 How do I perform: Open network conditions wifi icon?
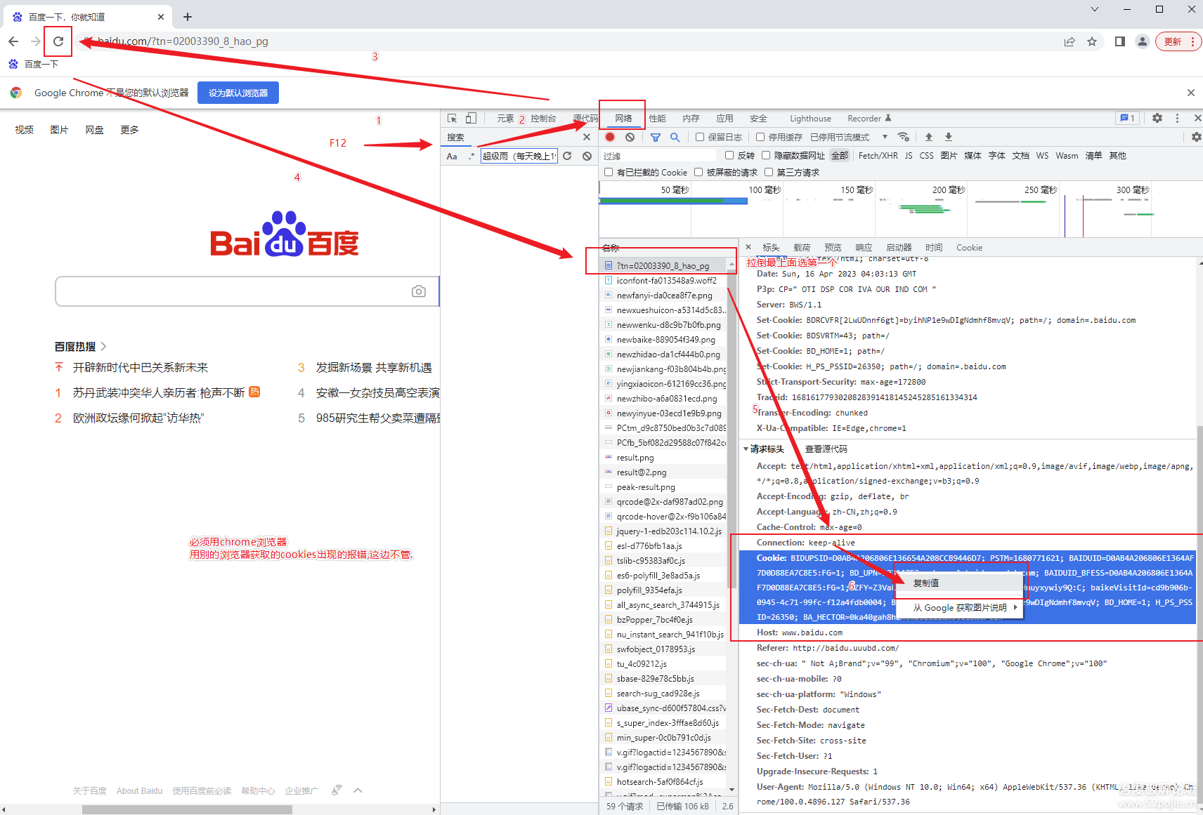(904, 137)
